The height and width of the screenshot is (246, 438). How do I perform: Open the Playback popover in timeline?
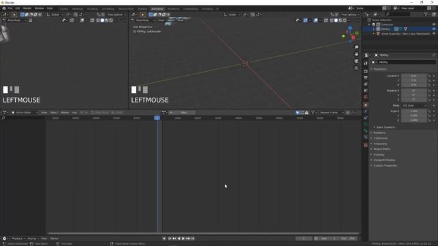click(18, 238)
